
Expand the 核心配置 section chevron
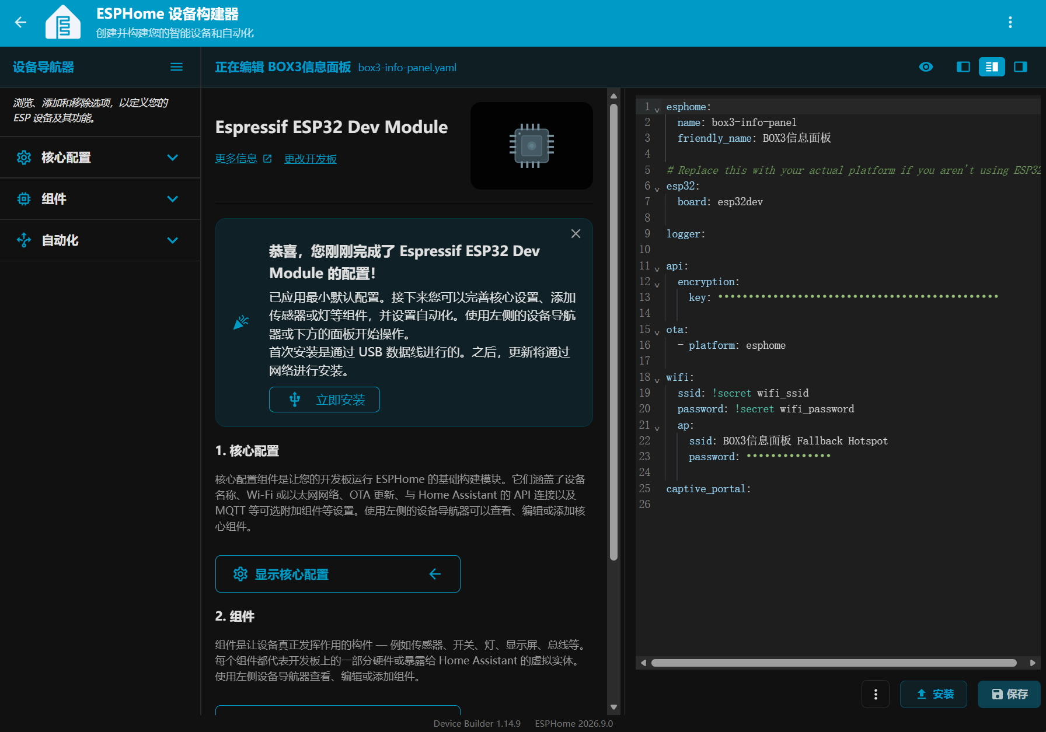173,157
